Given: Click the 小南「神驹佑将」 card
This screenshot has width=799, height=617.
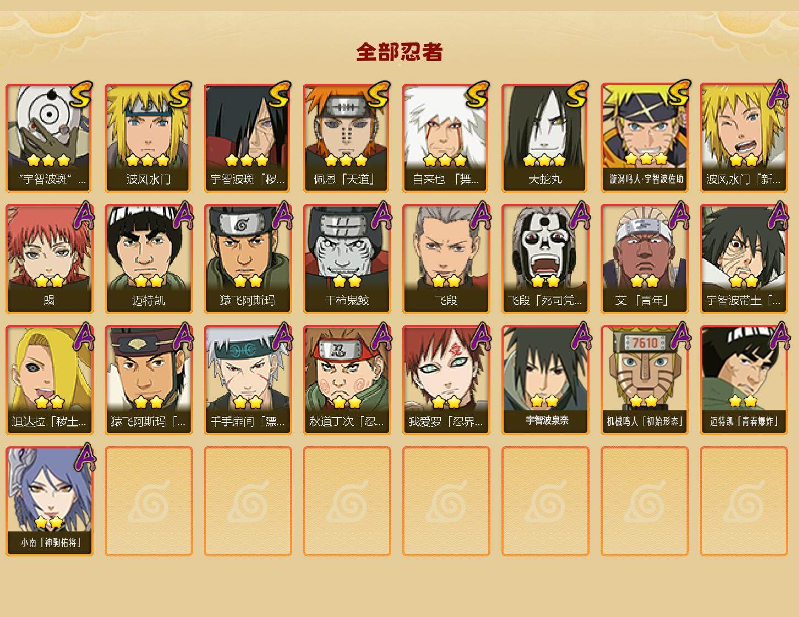Looking at the screenshot, I should tap(49, 501).
